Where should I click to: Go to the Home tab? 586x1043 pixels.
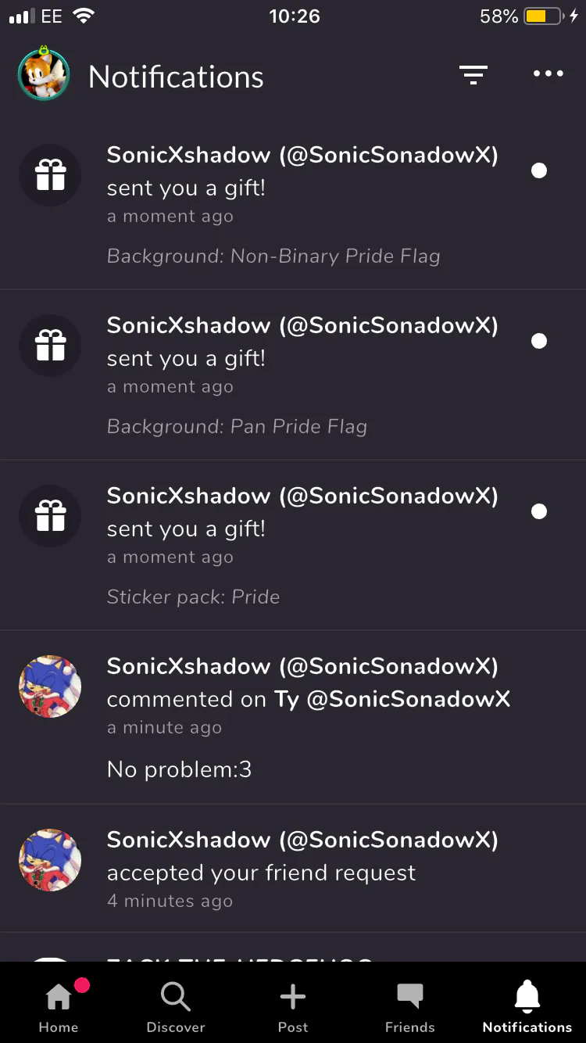tap(59, 1005)
